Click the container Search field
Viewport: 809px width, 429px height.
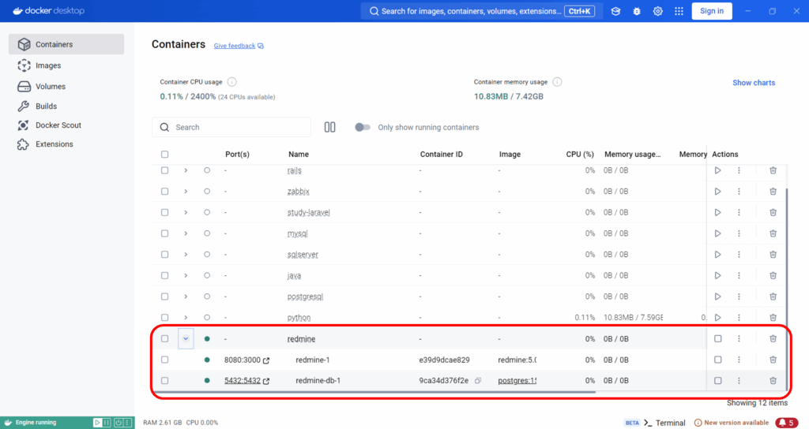pyautogui.click(x=237, y=127)
